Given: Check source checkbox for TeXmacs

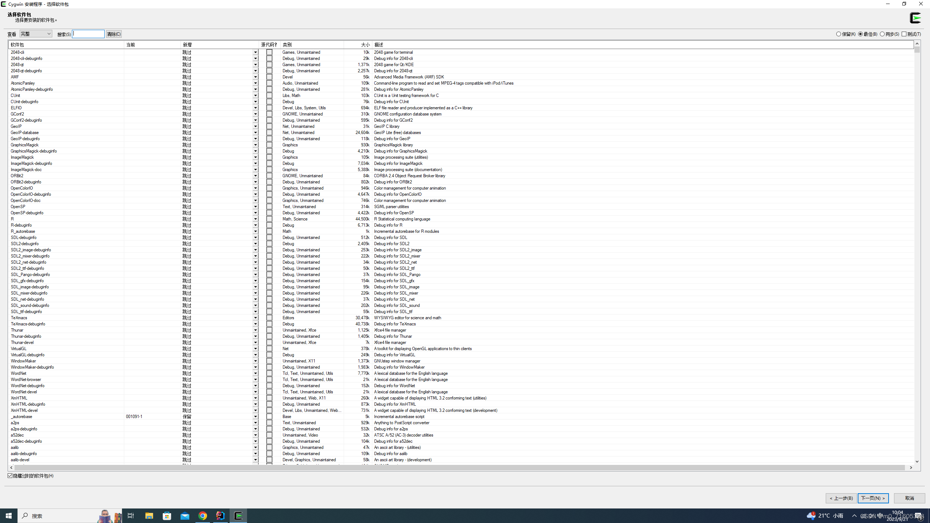Looking at the screenshot, I should click(x=269, y=318).
